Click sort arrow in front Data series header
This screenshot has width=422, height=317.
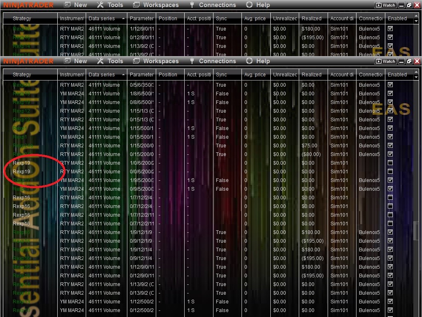coord(123,75)
